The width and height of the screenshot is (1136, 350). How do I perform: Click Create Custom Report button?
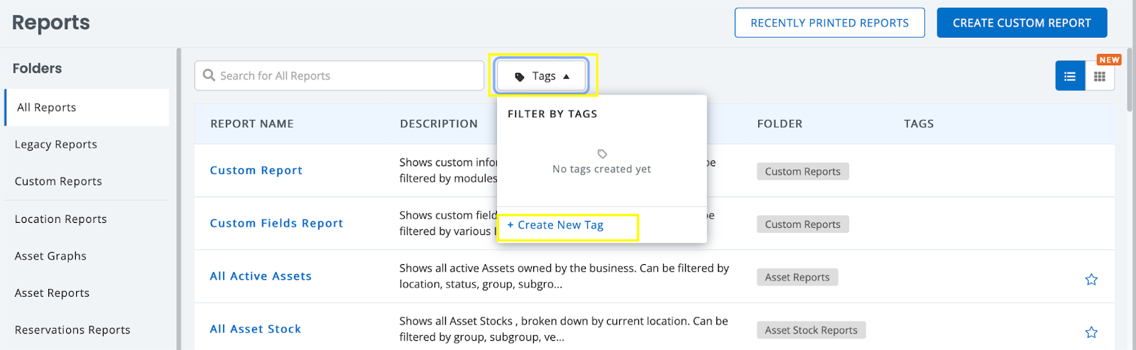point(1022,23)
